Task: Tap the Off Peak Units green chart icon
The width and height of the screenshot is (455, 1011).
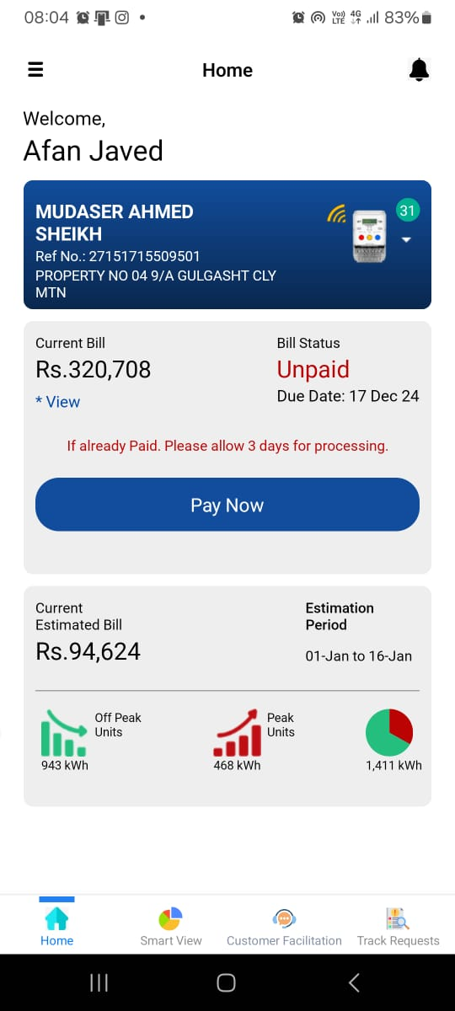Action: pyautogui.click(x=64, y=732)
